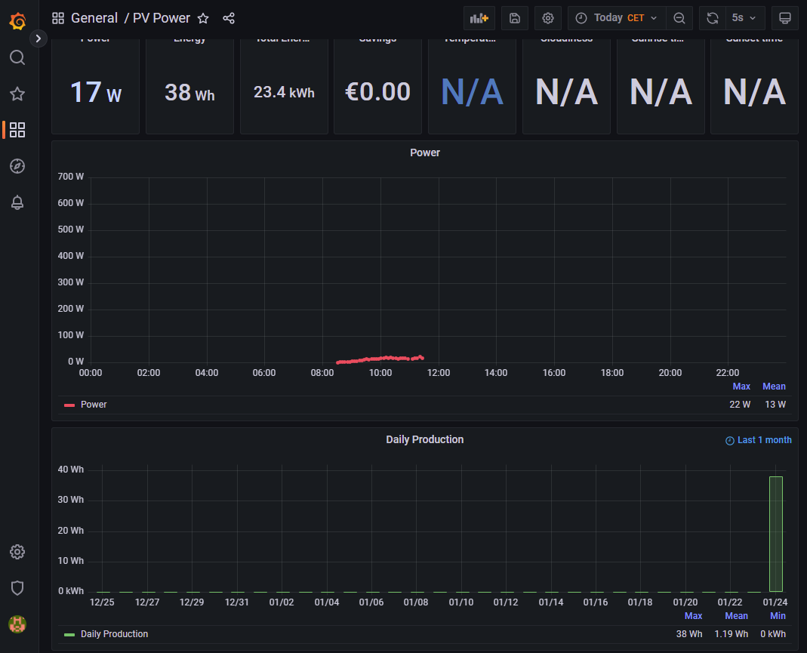Open dashboard settings gear in toolbar
Screen dimensions: 807x653
(547, 19)
